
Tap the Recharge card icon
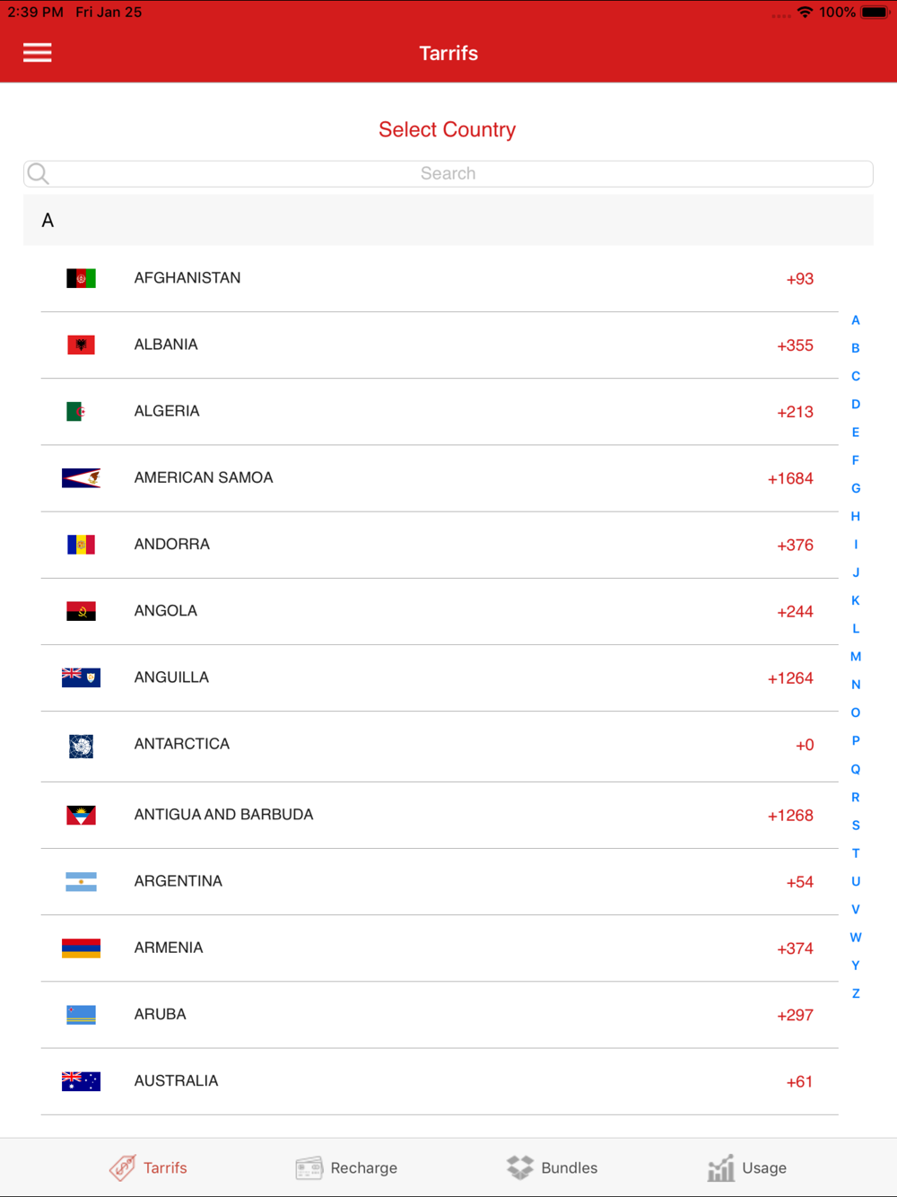pyautogui.click(x=309, y=1167)
